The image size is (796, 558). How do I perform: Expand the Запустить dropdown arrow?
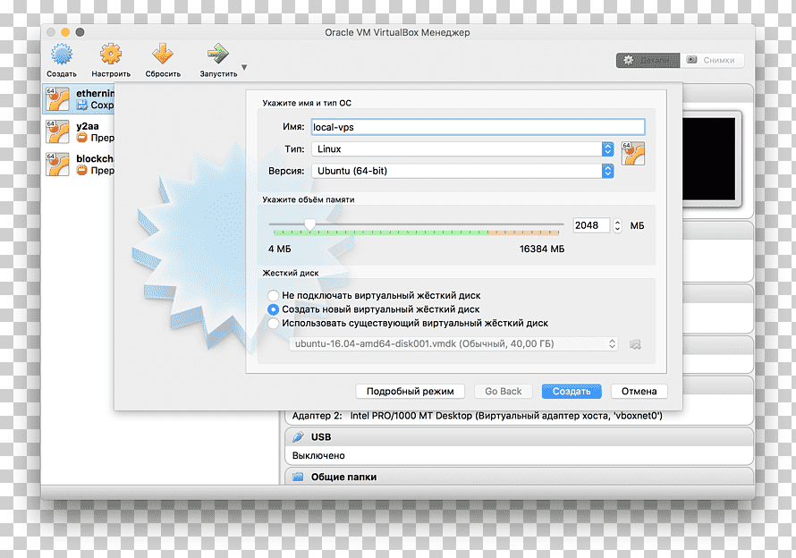coord(244,67)
